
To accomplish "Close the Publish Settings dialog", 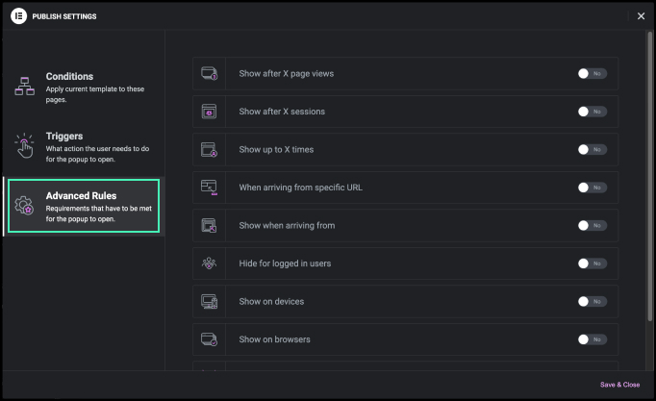I will (641, 16).
